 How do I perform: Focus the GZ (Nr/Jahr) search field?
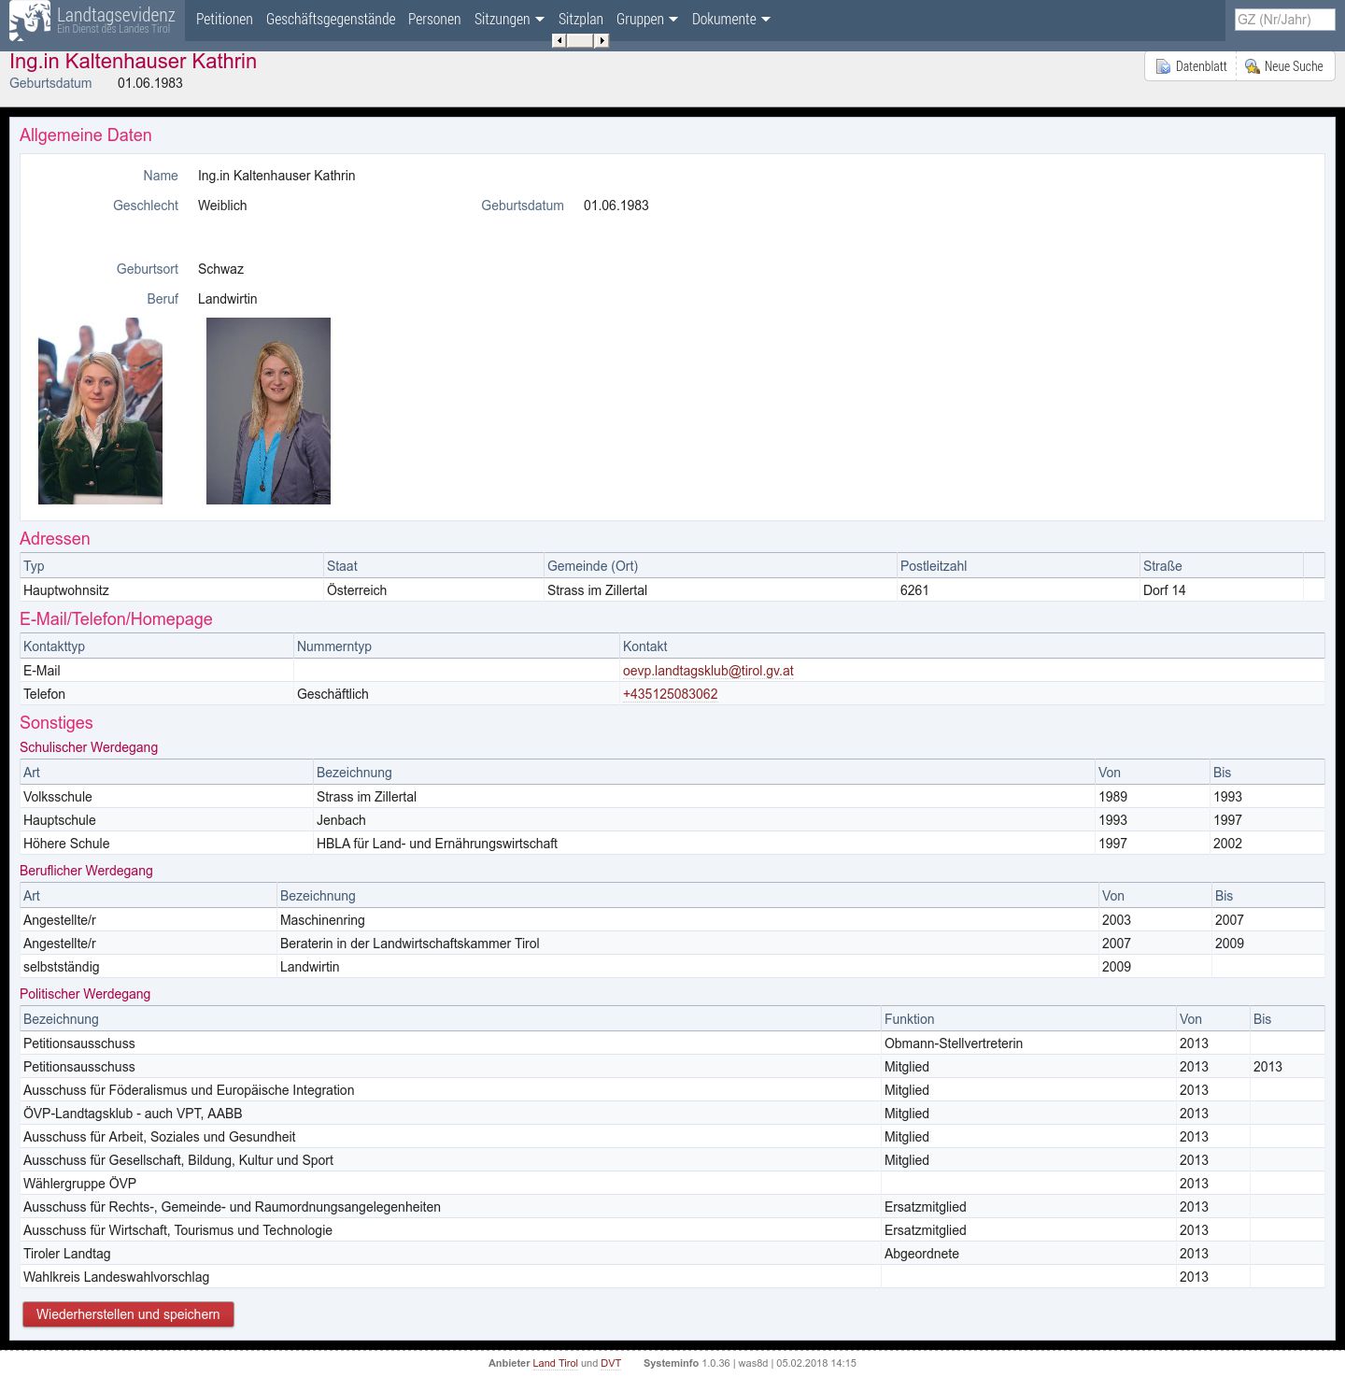[x=1284, y=20]
